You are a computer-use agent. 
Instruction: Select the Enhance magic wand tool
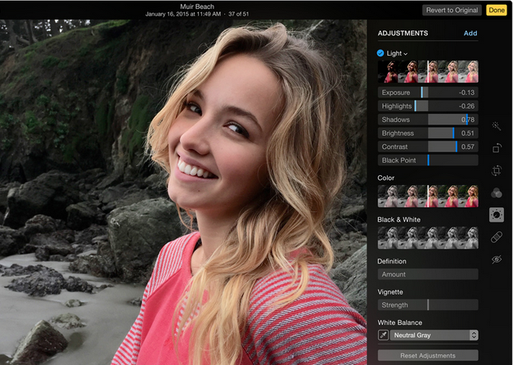496,126
